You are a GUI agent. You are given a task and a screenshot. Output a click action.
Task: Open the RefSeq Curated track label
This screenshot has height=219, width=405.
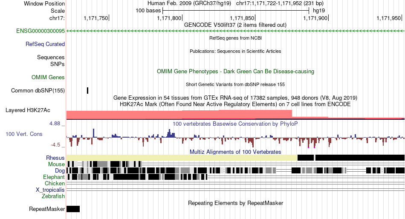tap(45, 44)
